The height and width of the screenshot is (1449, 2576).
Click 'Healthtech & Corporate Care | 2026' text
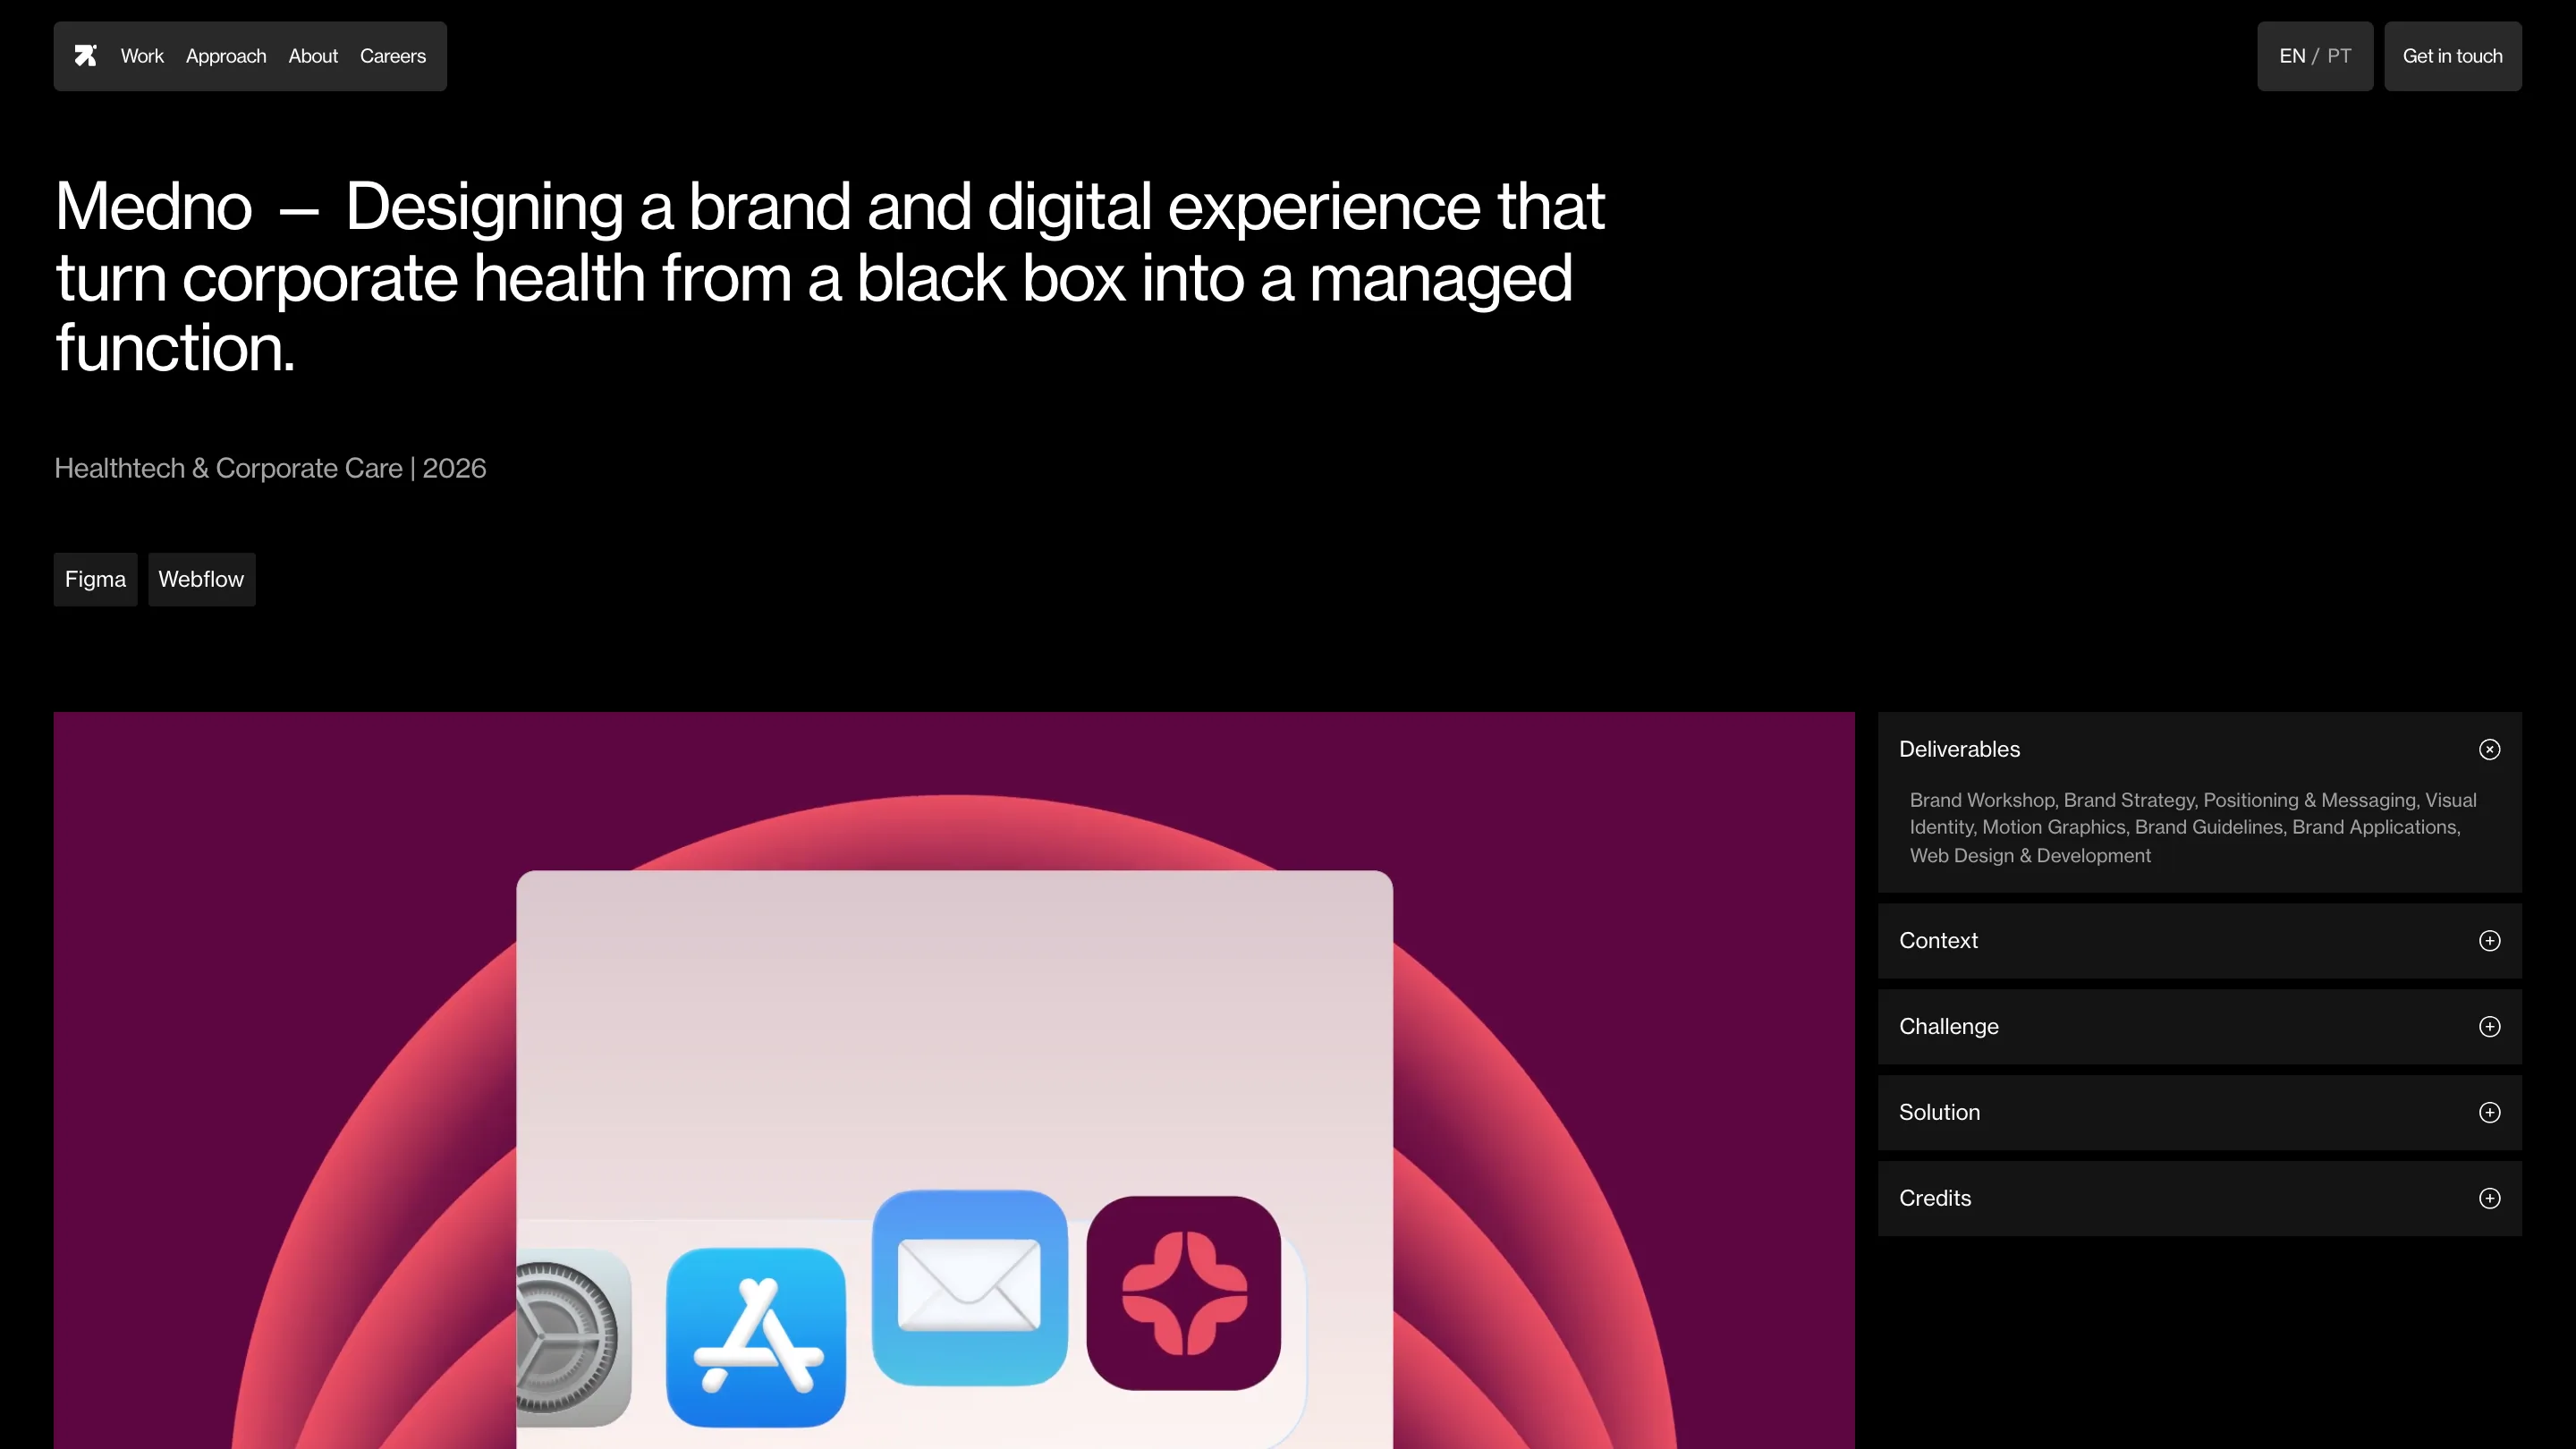point(270,468)
